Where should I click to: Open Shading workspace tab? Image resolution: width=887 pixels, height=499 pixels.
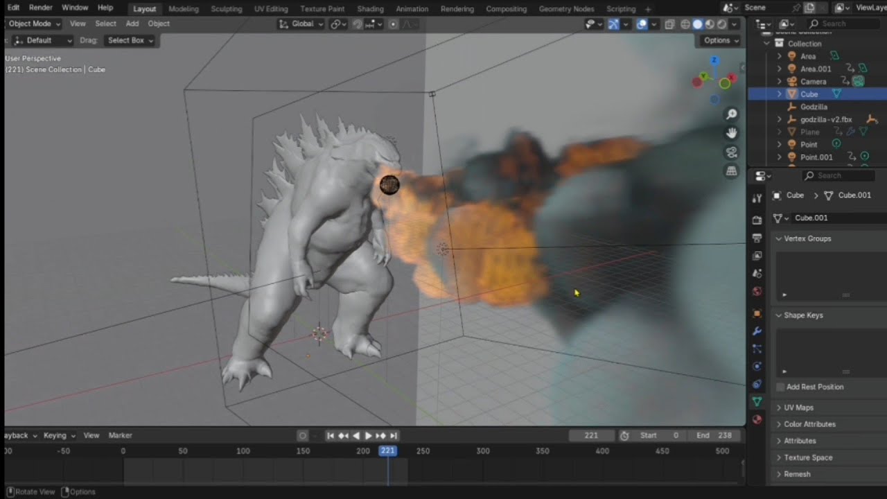pyautogui.click(x=370, y=9)
